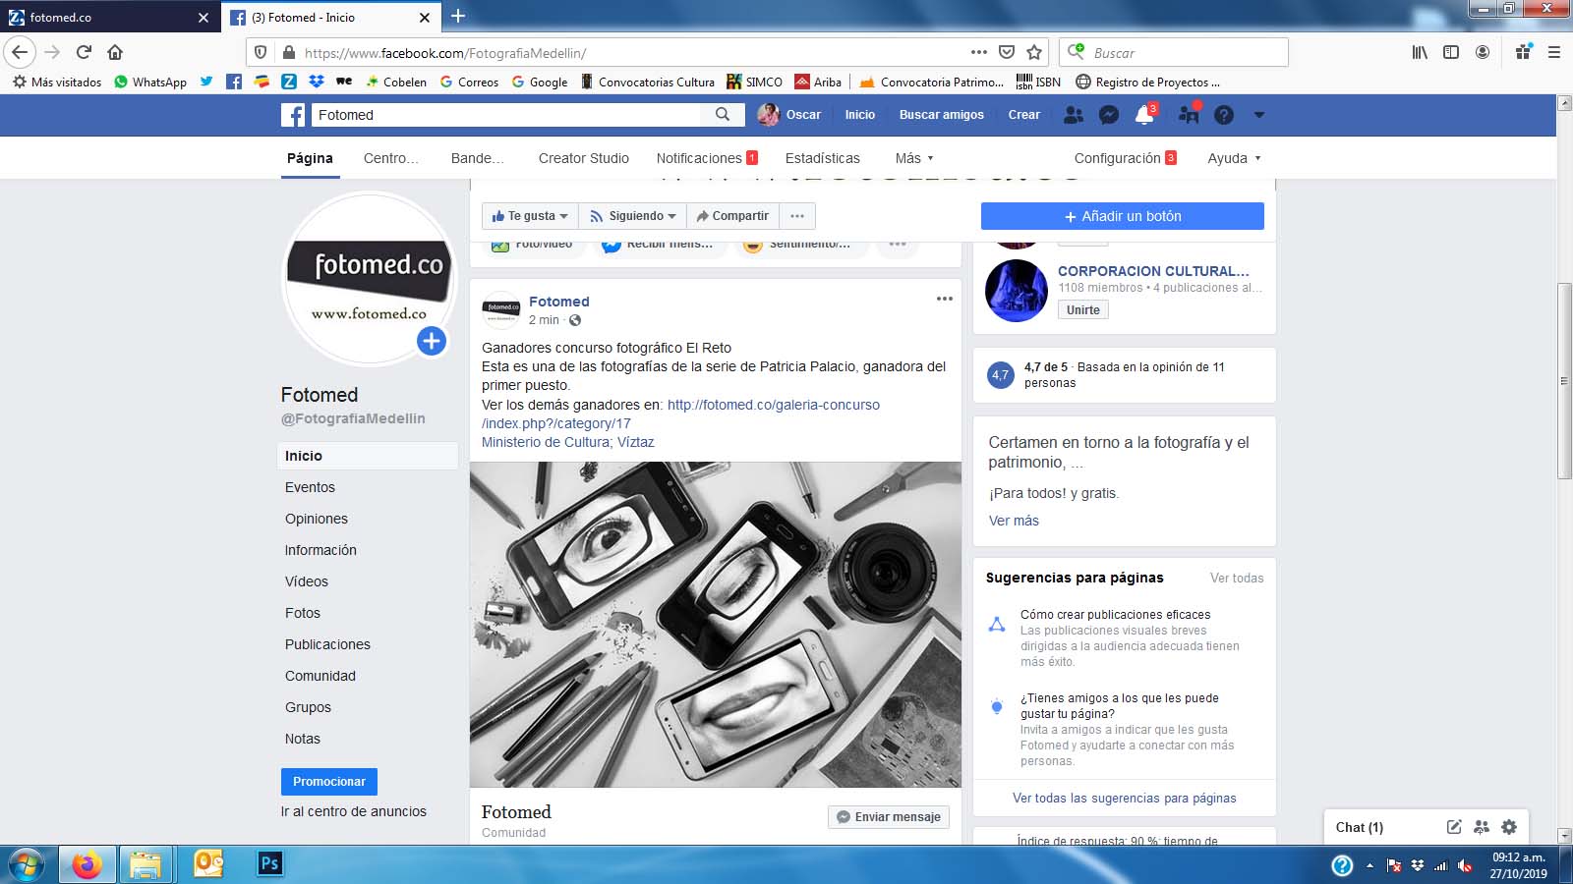Viewport: 1573px width, 884px height.
Task: Open post options three-dots menu
Action: coord(944,299)
